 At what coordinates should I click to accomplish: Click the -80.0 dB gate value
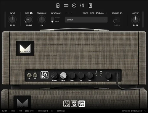point(29,25)
